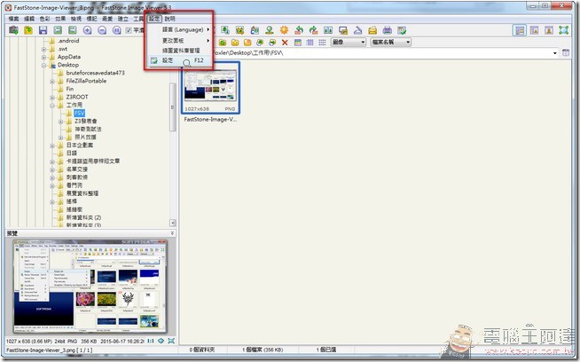580x362 pixels.
Task: Open the 圖像 file filter dropdown
Action: [x=349, y=43]
